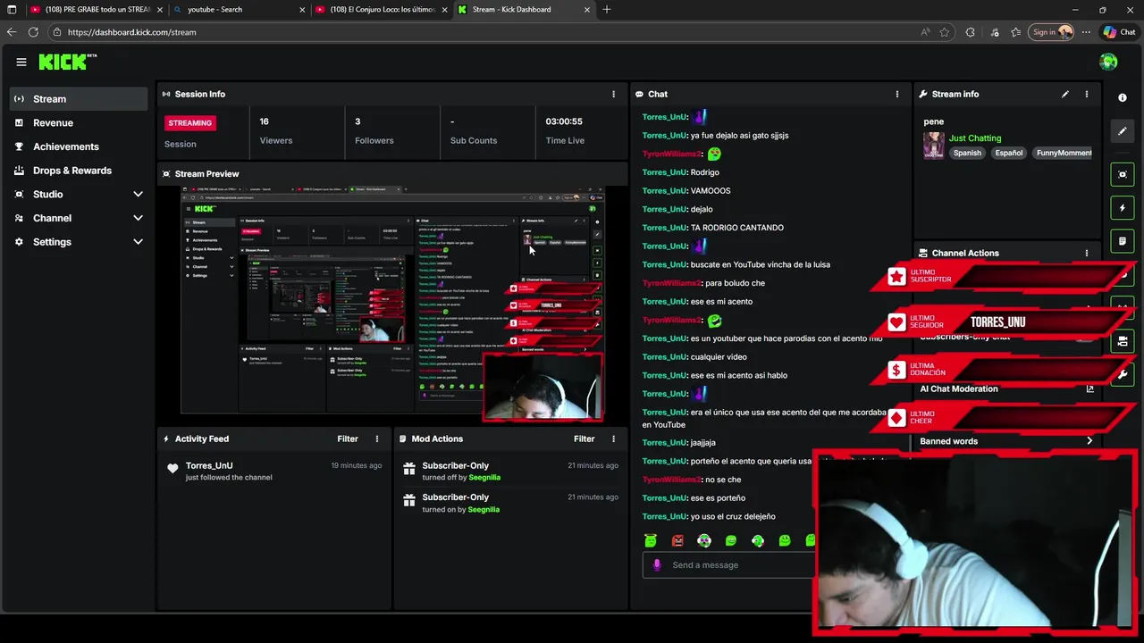Viewport: 1144px width, 643px height.
Task: Edit stream info with the pencil icon
Action: tap(1065, 94)
